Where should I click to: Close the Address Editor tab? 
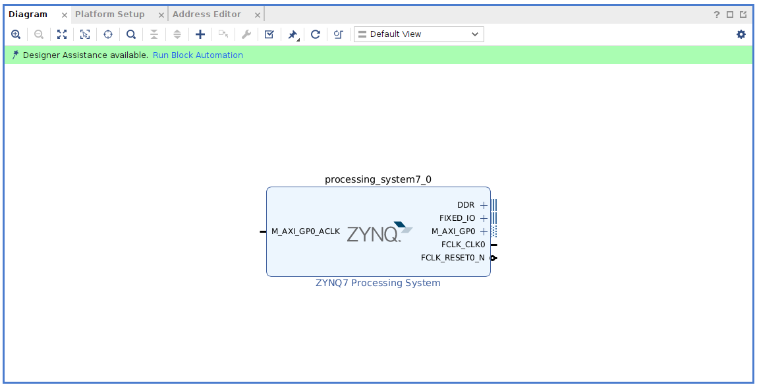coord(258,15)
